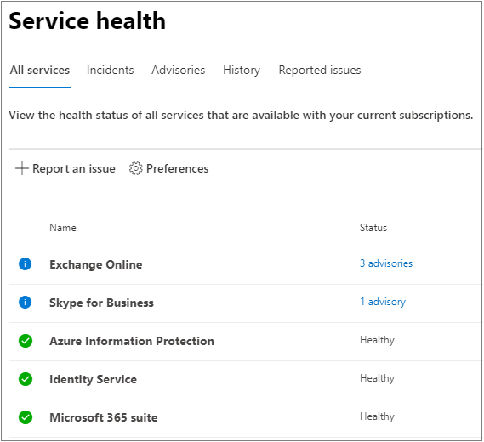This screenshot has width=484, height=442.
Task: Open the Advisories tab
Action: [x=179, y=71]
